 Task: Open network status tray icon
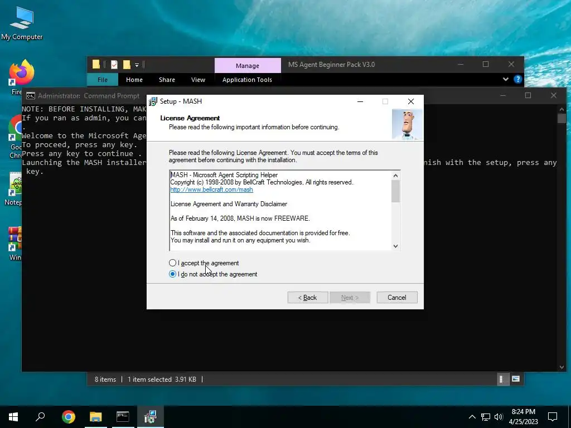pos(486,417)
